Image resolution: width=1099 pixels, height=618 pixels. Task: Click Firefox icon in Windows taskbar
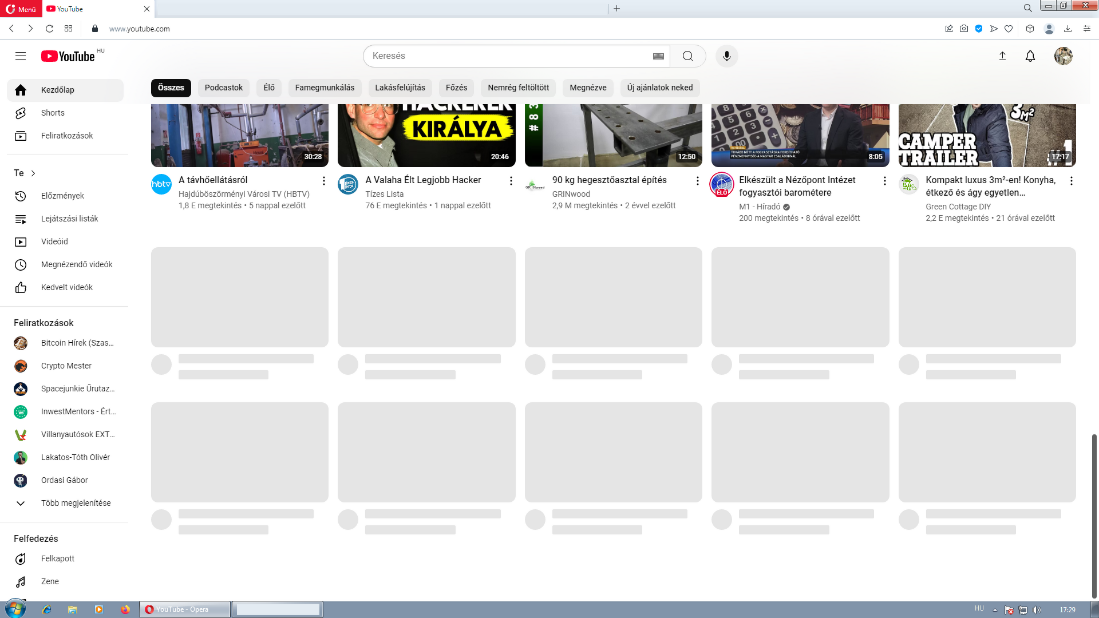point(125,609)
